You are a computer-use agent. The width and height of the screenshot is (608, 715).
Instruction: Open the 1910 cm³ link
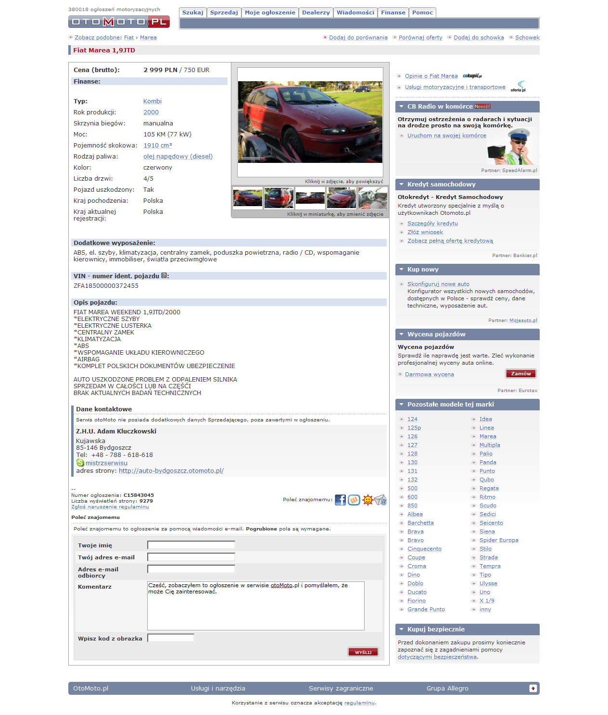tap(158, 146)
